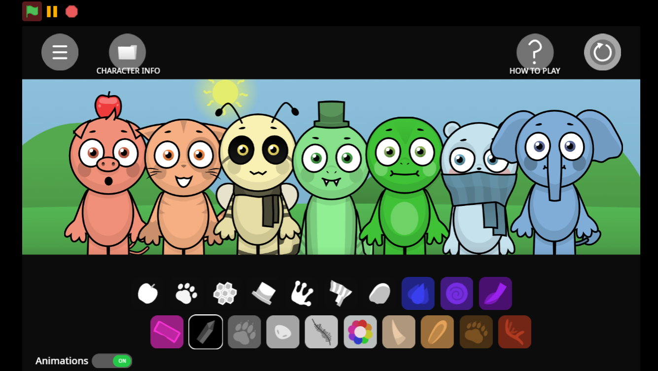Viewport: 658px width, 371px height.
Task: Click the circular reset arrow button
Action: [602, 52]
